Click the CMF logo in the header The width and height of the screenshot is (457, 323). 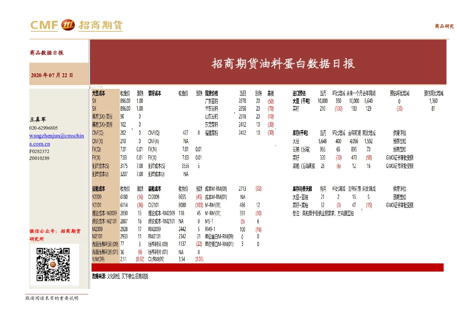(x=44, y=25)
